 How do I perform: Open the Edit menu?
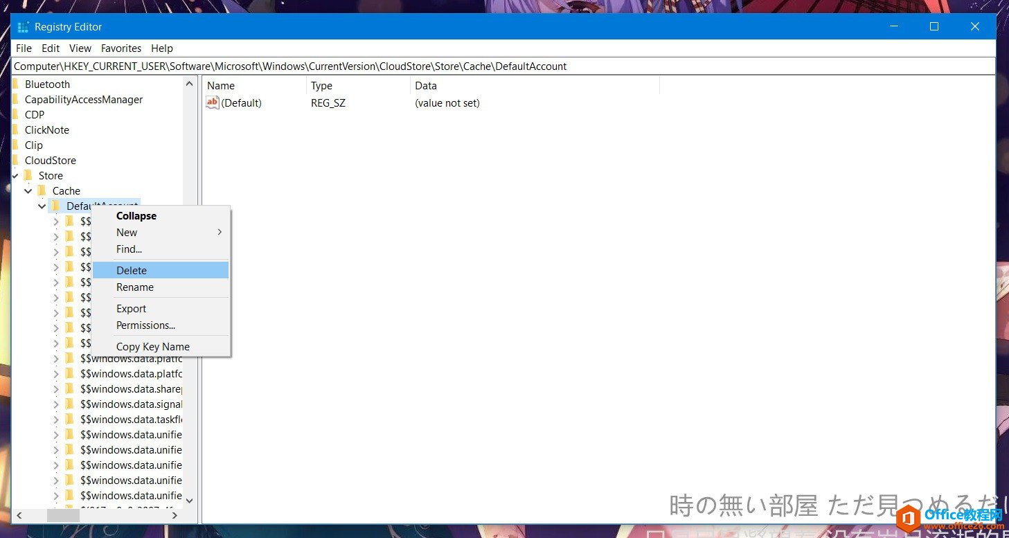coord(51,48)
